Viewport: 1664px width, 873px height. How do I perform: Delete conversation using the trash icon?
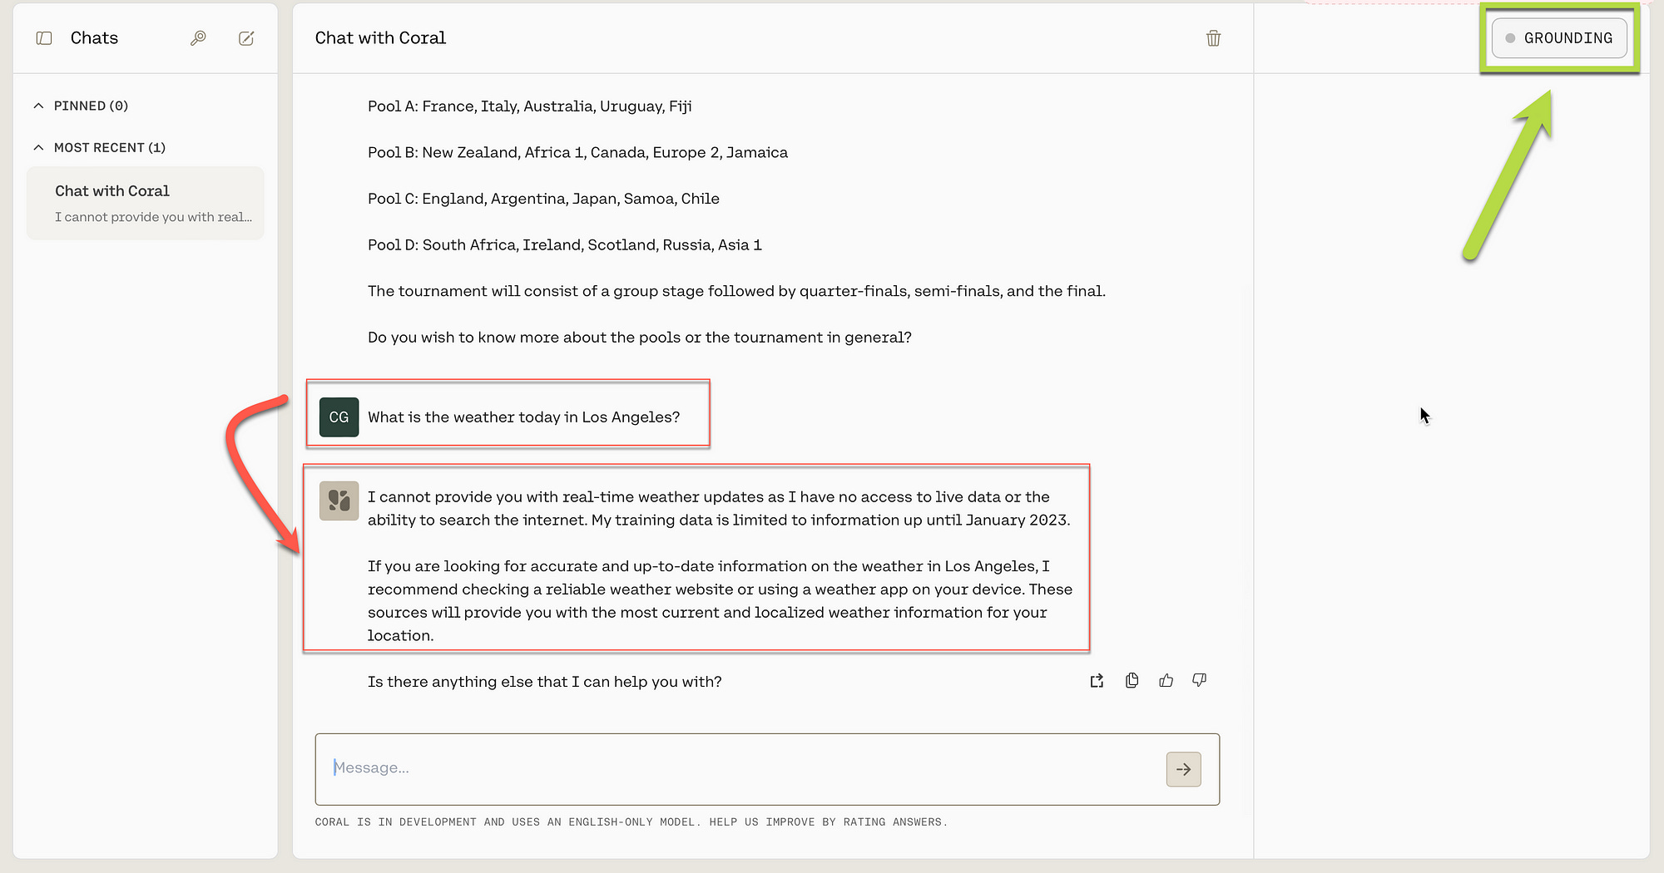1213,38
